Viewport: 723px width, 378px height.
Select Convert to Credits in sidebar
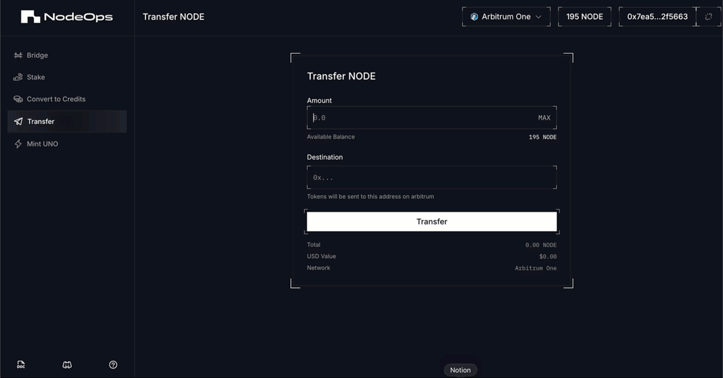67,99
